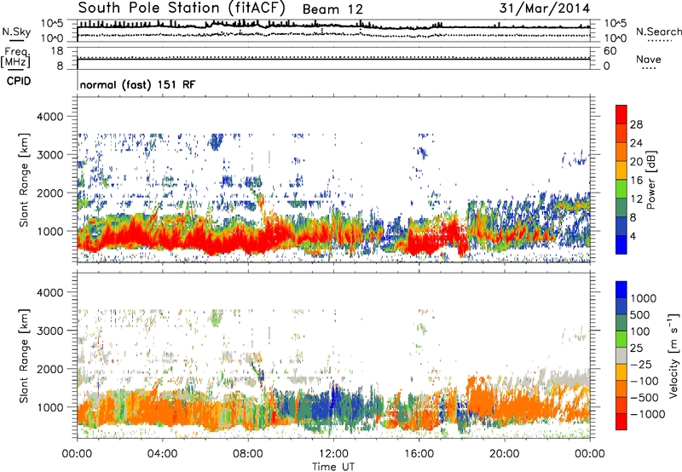The image size is (682, 472).
Task: Click the '18' frequency axis tick label
Action: point(57,51)
